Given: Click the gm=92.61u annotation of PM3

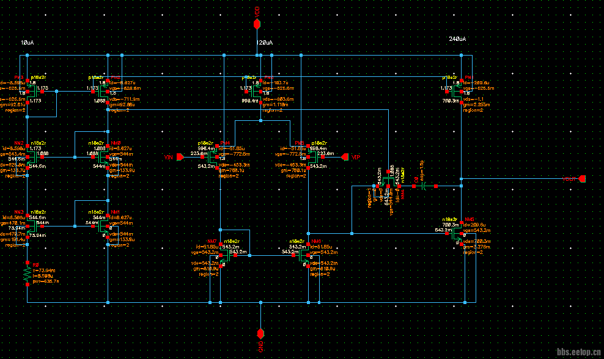Looking at the screenshot, I should (x=13, y=104).
